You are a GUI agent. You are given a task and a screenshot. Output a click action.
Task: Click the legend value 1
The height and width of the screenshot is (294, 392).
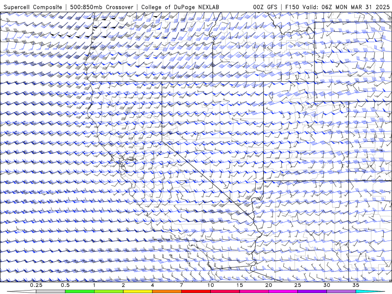tap(94, 285)
